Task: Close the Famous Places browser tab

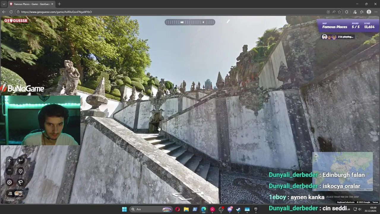Action: [52, 4]
